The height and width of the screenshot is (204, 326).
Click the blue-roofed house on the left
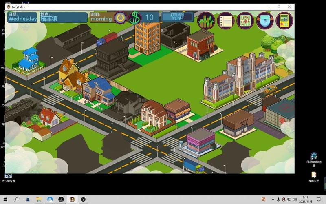pyautogui.click(x=29, y=60)
